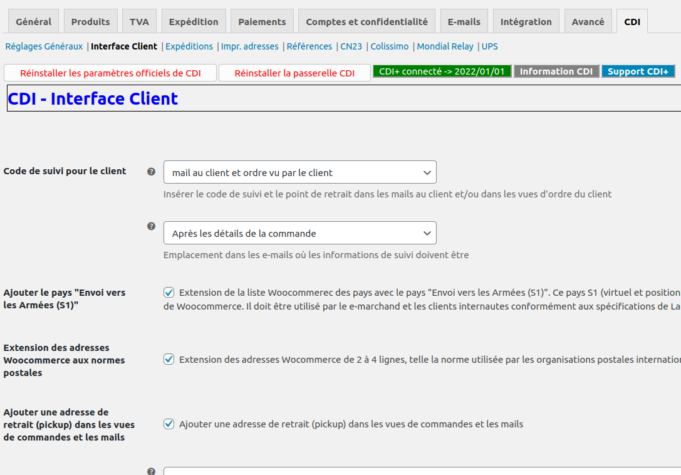Open the E-mails tab
681x475 pixels.
tap(464, 21)
